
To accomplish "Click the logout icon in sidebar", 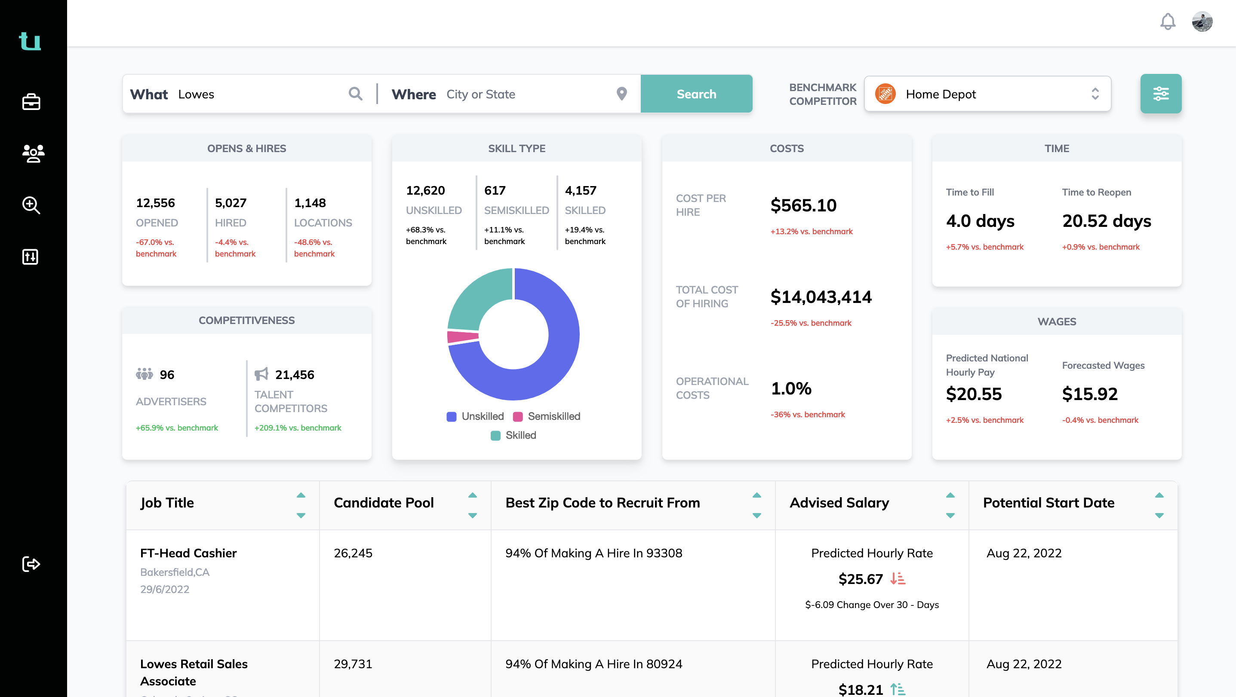I will point(31,564).
